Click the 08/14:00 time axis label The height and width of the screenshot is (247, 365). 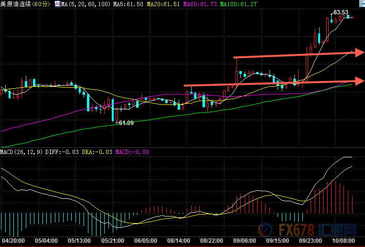[x=179, y=240]
